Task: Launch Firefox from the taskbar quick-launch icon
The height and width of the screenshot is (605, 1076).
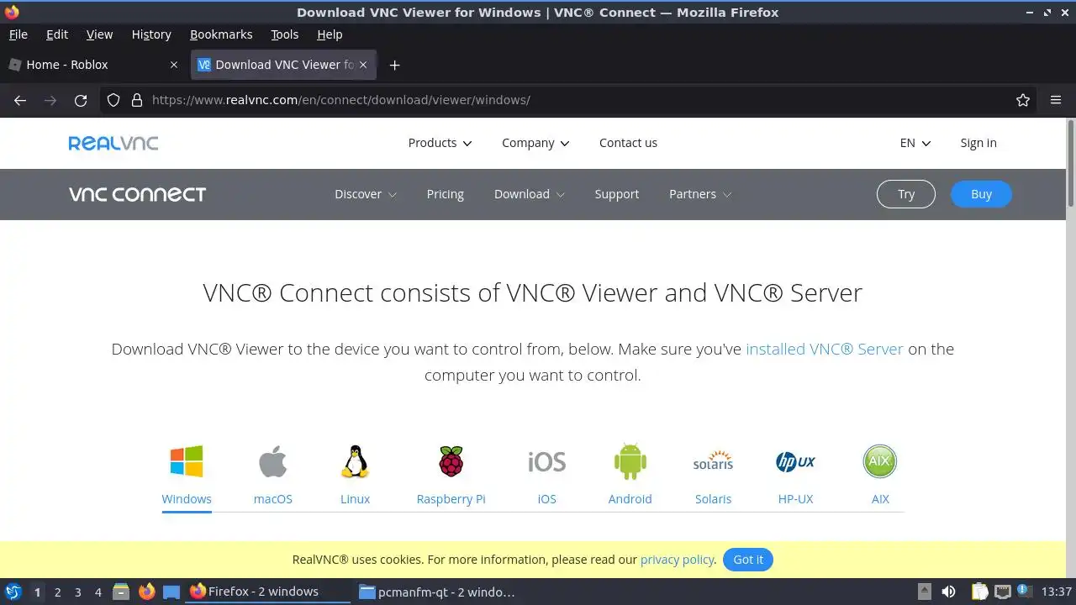Action: point(146,592)
